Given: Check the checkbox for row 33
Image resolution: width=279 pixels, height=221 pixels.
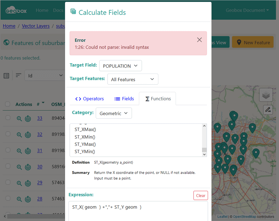Looking at the screenshot, I should (x=8, y=118).
